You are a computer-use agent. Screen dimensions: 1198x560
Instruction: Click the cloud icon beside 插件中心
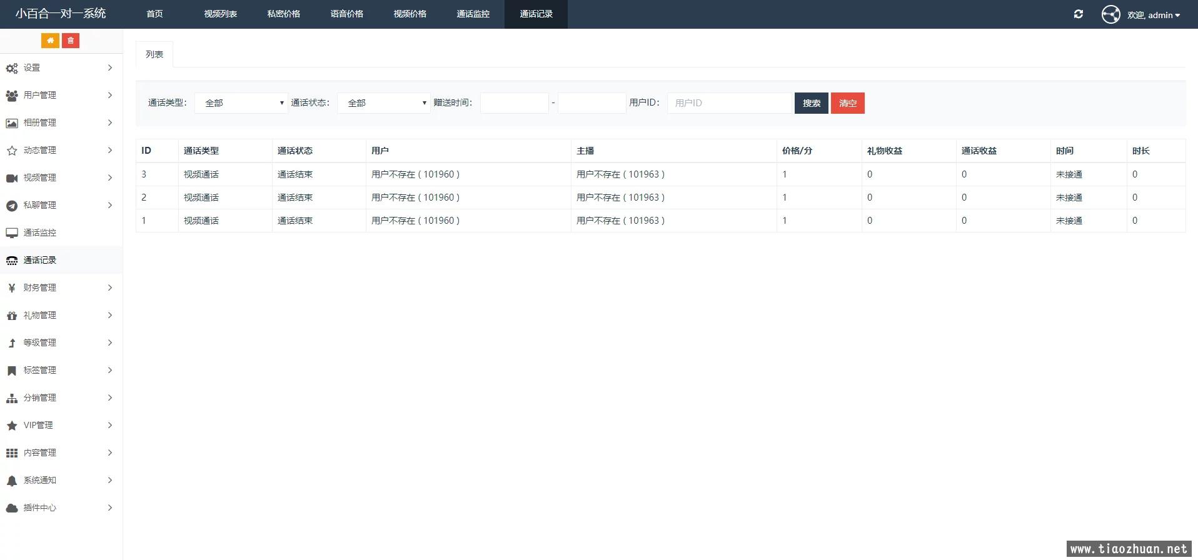pyautogui.click(x=12, y=508)
